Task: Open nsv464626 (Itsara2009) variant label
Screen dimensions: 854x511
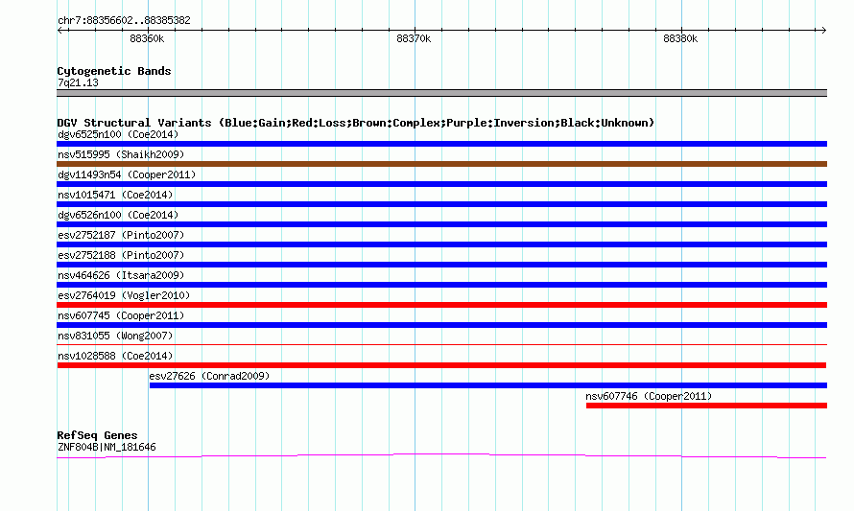Action: point(121,275)
